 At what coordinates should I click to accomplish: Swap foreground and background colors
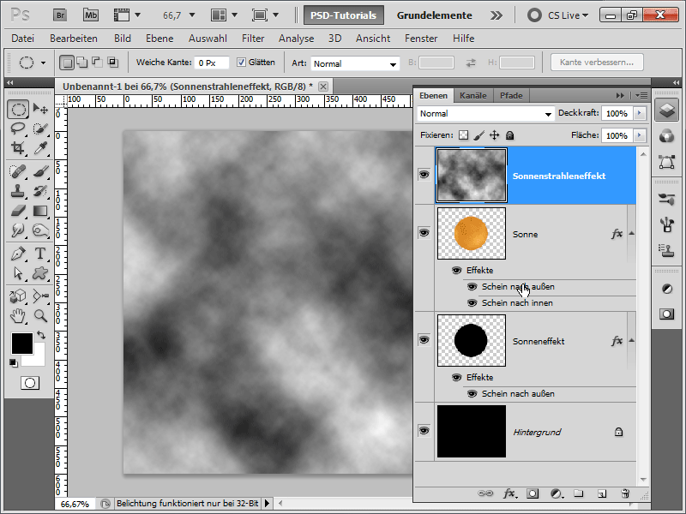pyautogui.click(x=41, y=335)
